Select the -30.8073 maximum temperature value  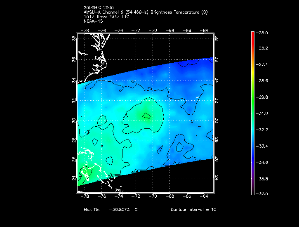click(119, 209)
